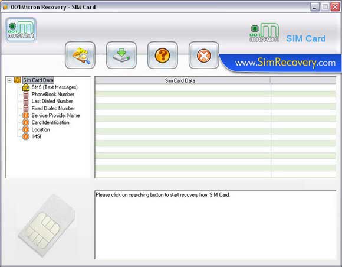Open the www.SimRecovery.com link banner

285,63
